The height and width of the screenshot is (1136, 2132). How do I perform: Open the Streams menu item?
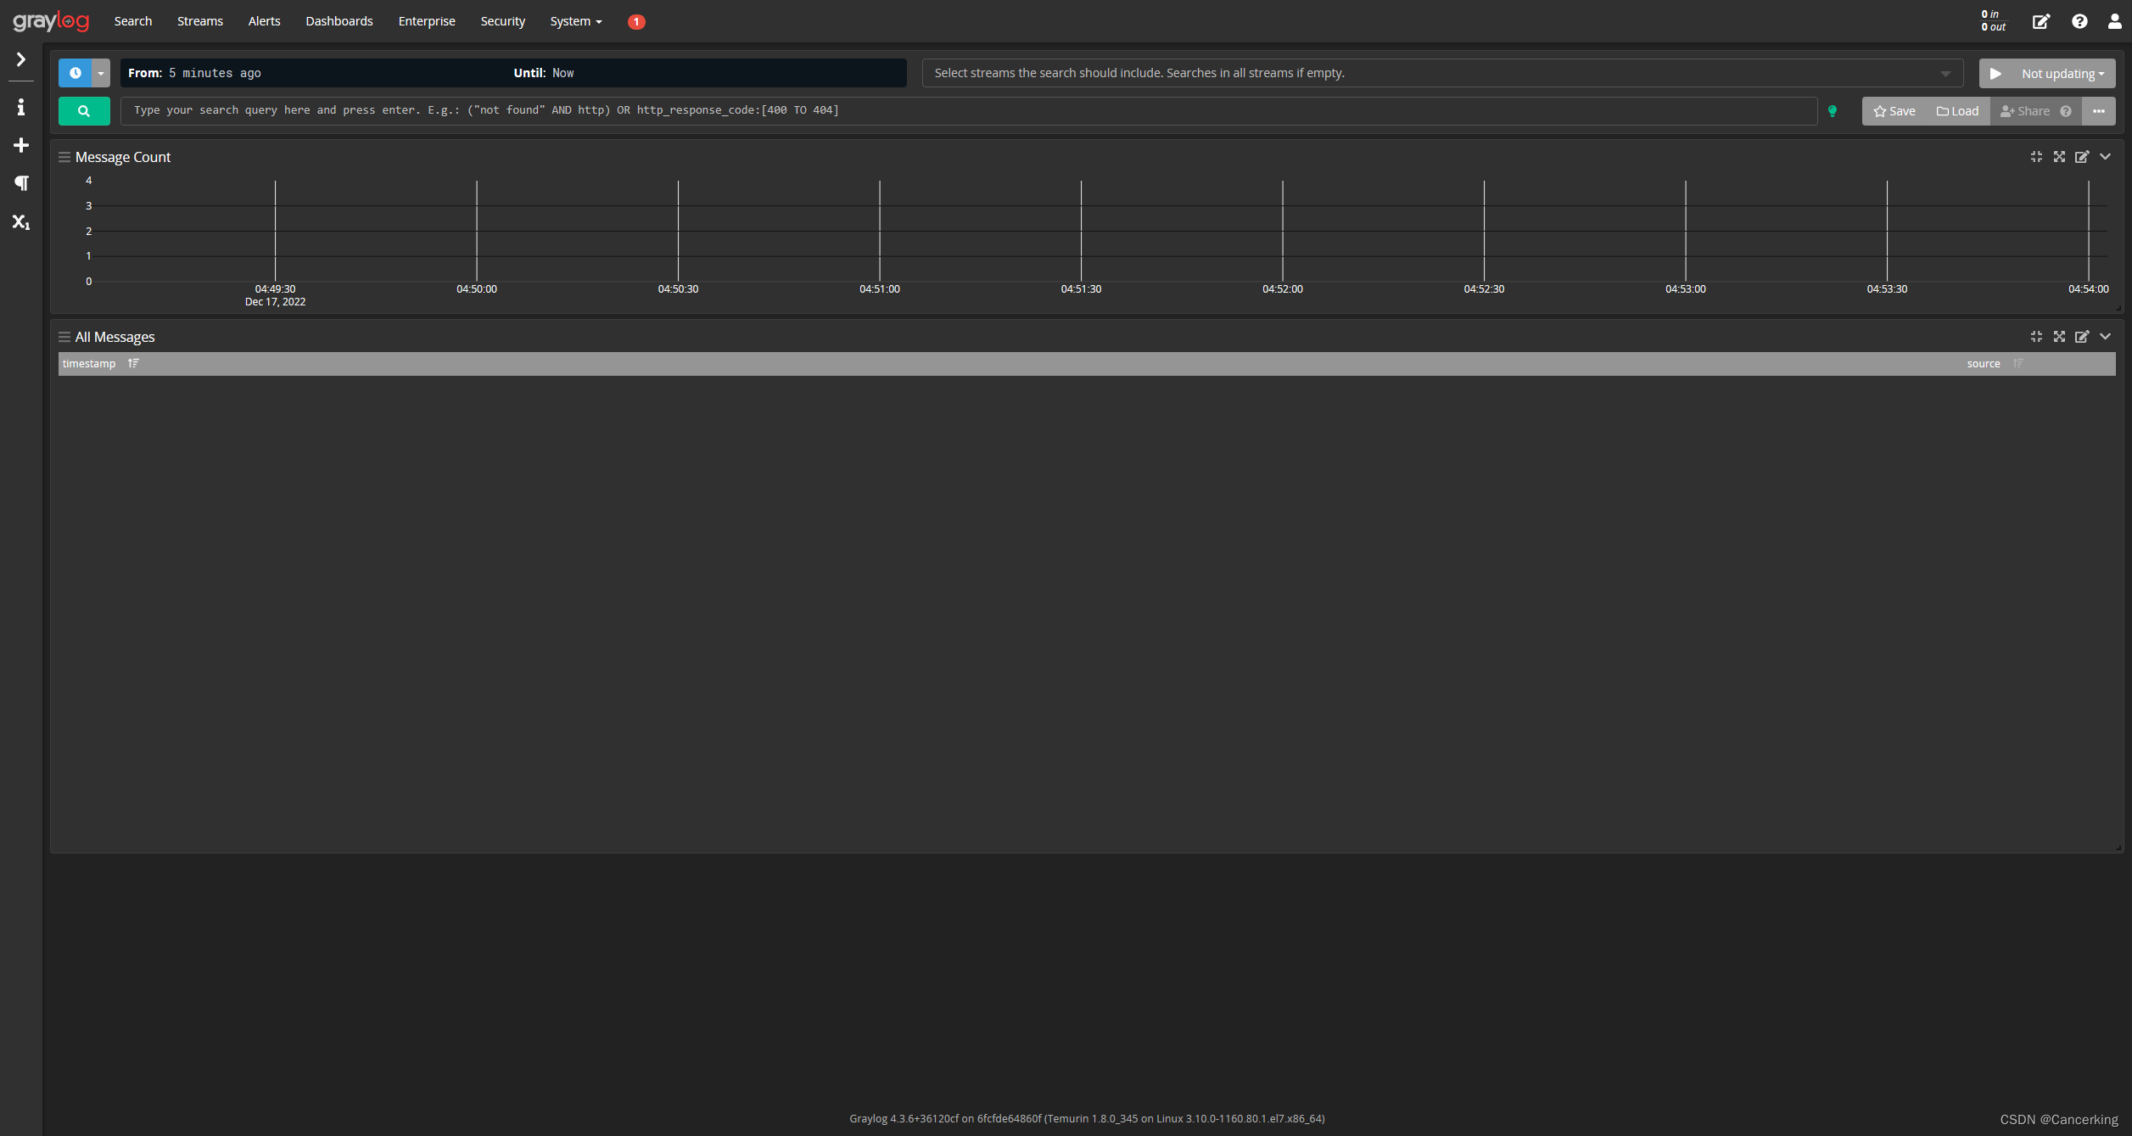pyautogui.click(x=200, y=21)
